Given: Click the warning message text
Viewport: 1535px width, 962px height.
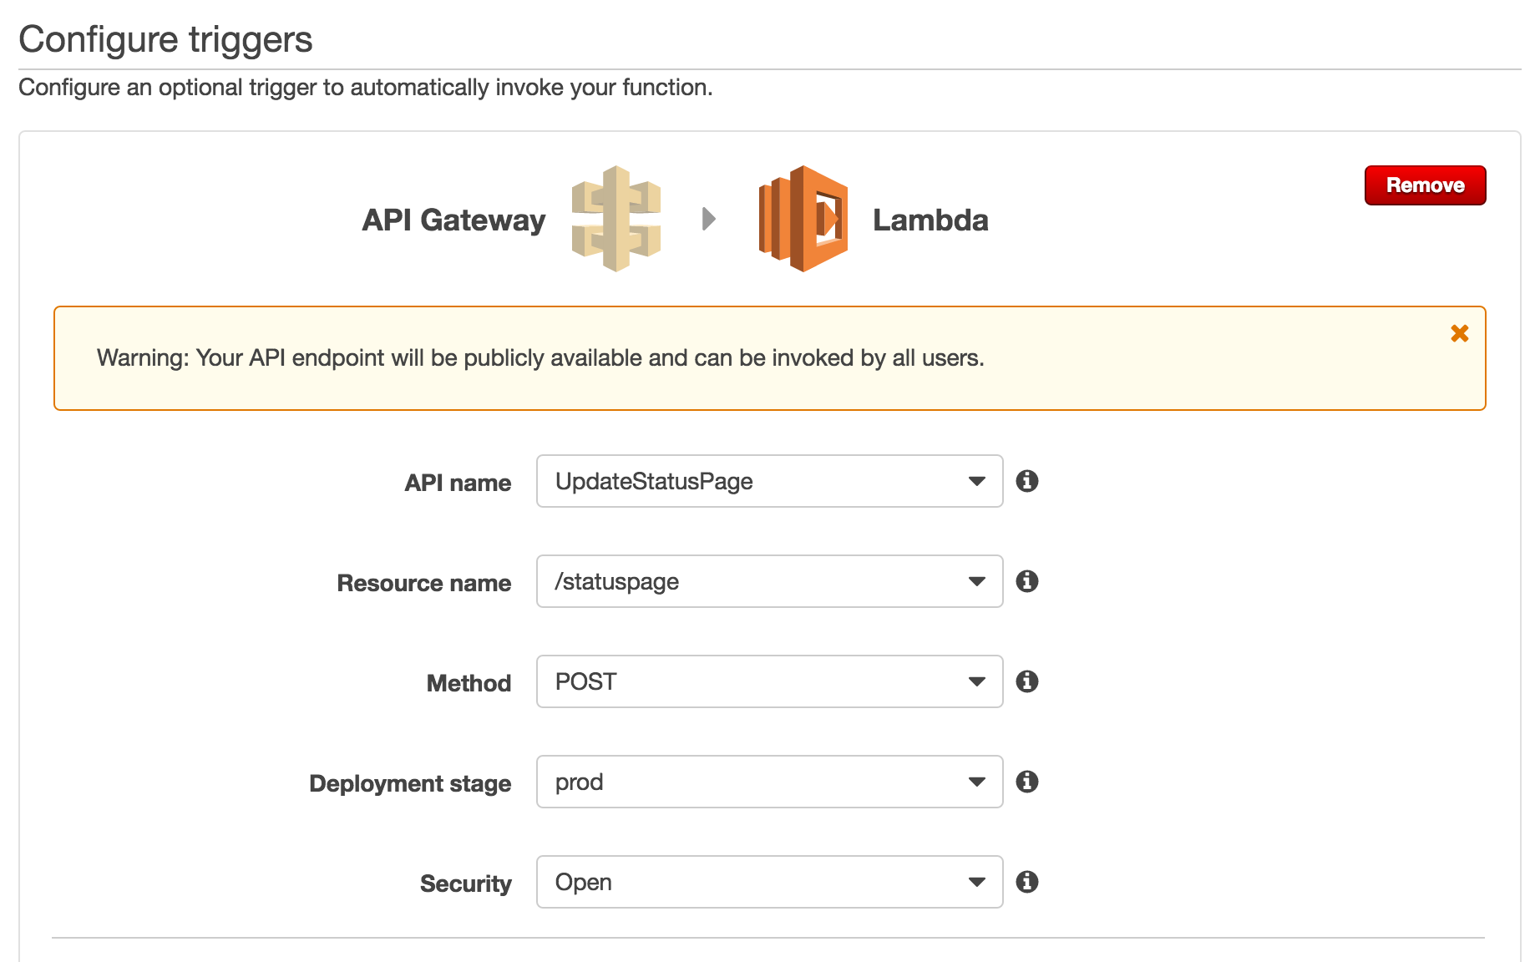Looking at the screenshot, I should click(540, 358).
